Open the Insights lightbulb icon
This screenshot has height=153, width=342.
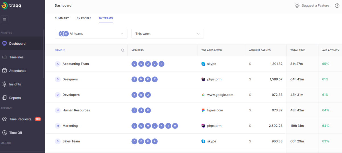click(x=4, y=84)
